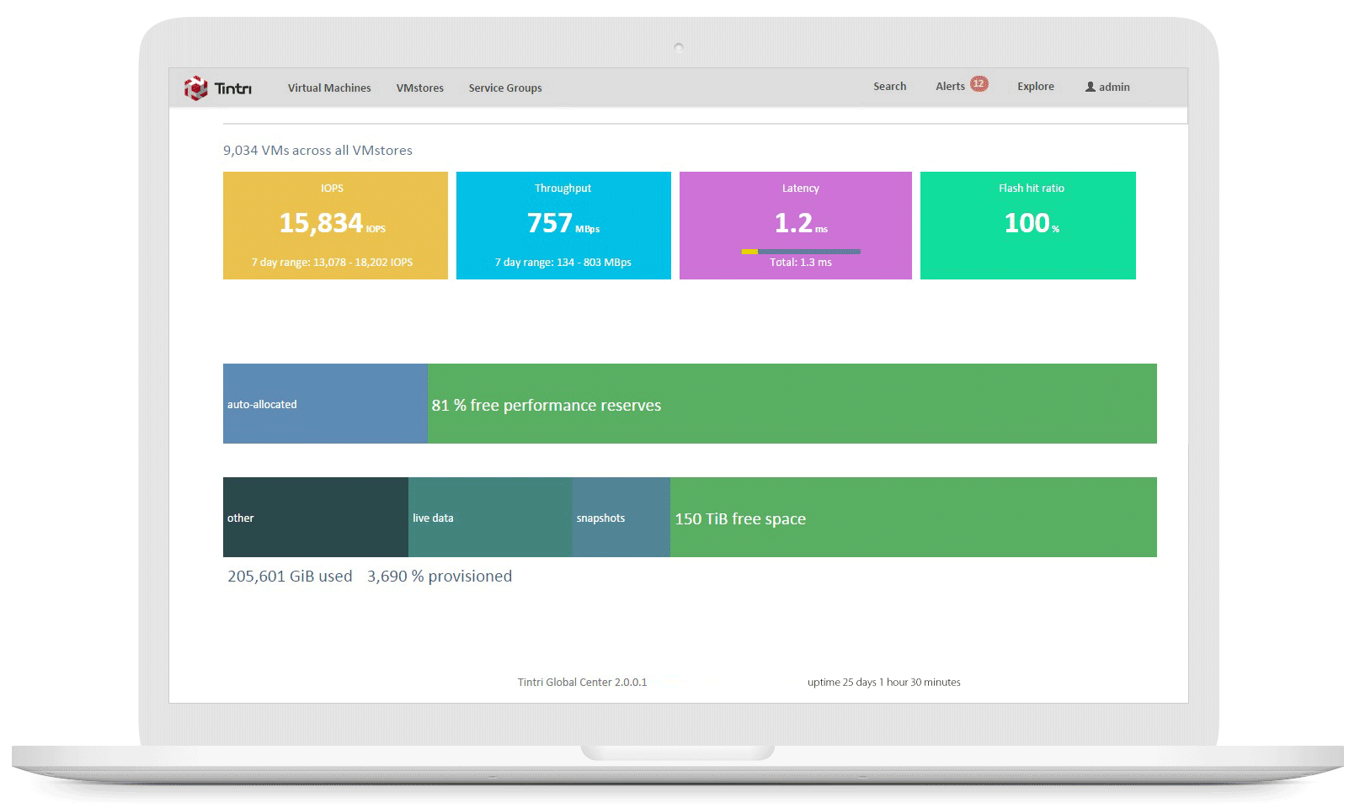Click the latency breakdown bar
This screenshot has height=808, width=1360.
(x=801, y=251)
